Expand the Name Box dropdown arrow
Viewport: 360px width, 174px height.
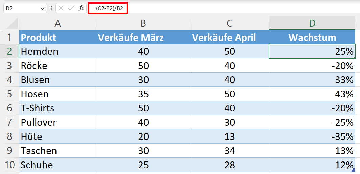coord(43,8)
